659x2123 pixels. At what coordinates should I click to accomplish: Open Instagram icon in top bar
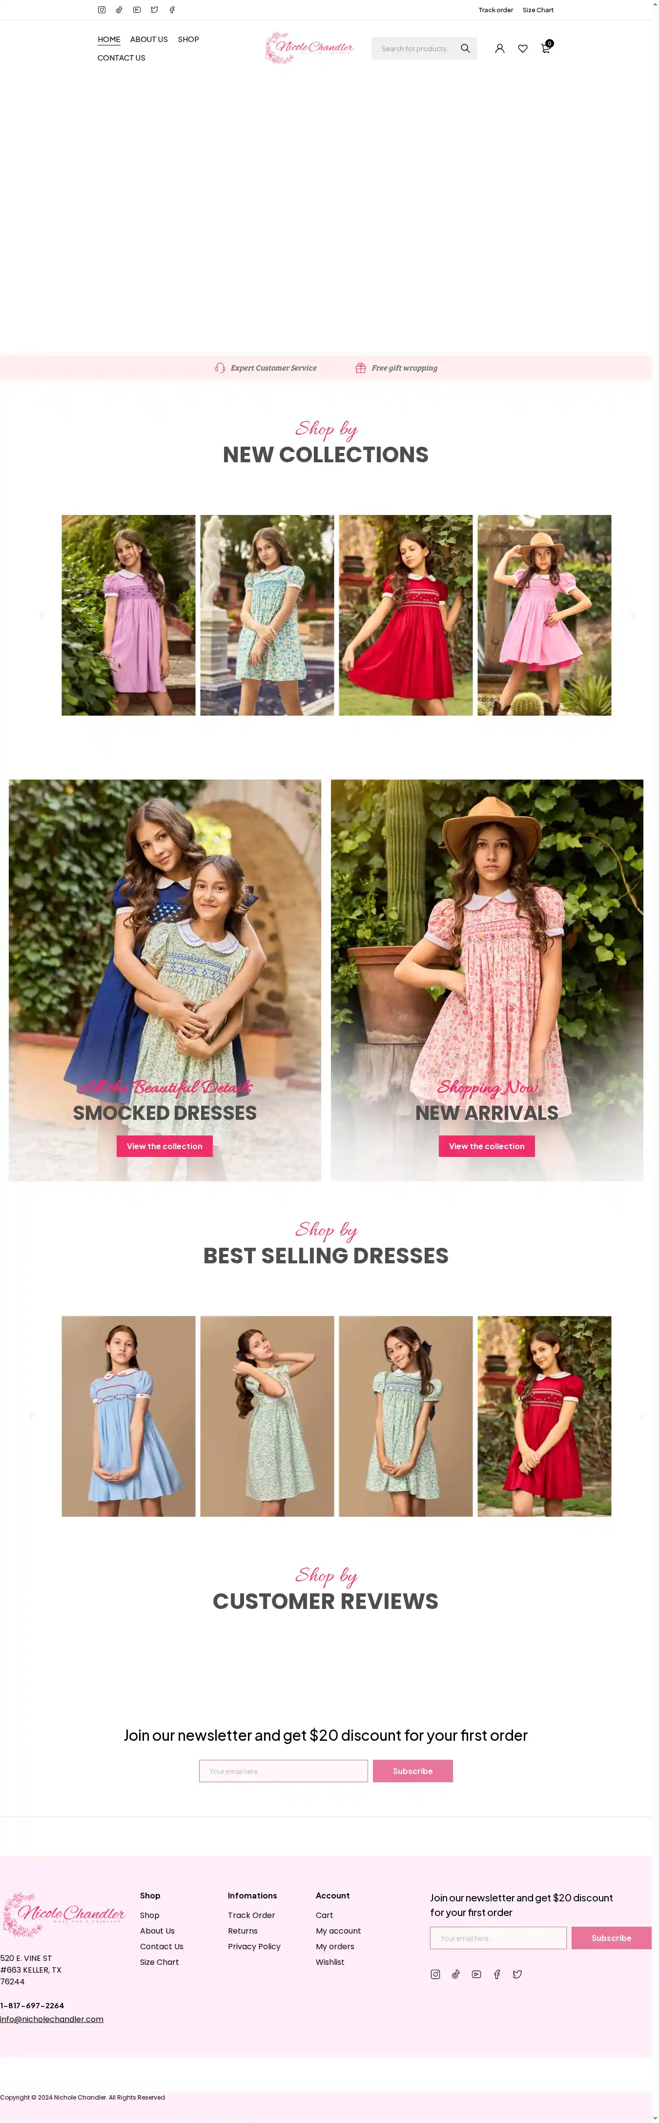(x=102, y=10)
